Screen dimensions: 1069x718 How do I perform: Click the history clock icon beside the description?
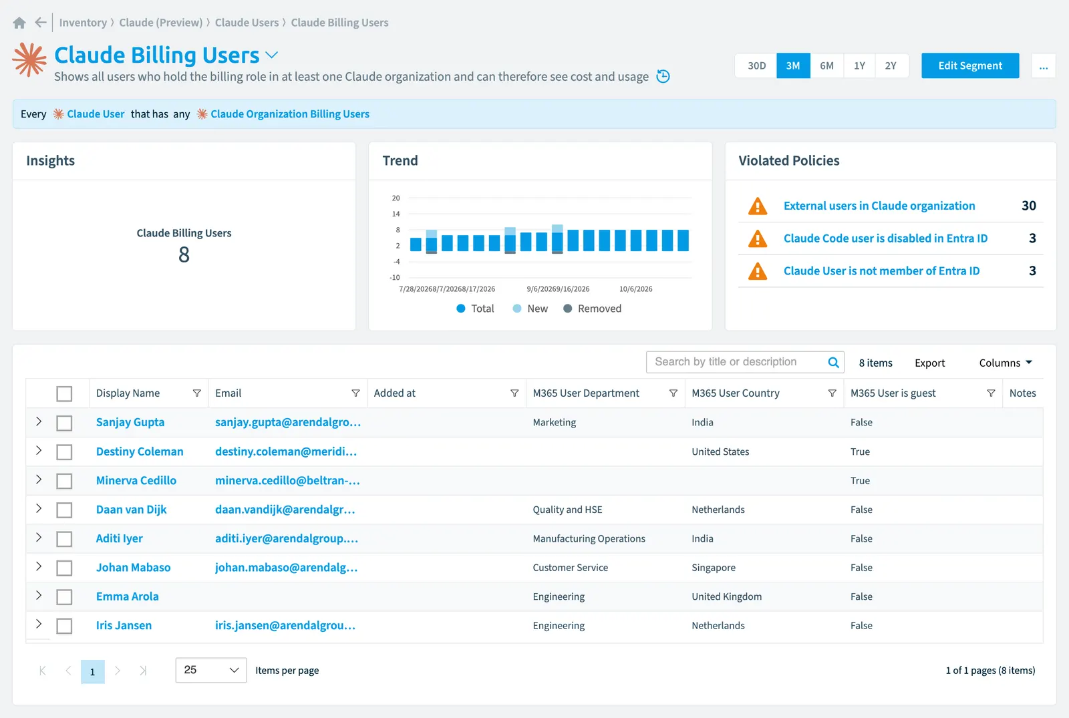pyautogui.click(x=663, y=76)
